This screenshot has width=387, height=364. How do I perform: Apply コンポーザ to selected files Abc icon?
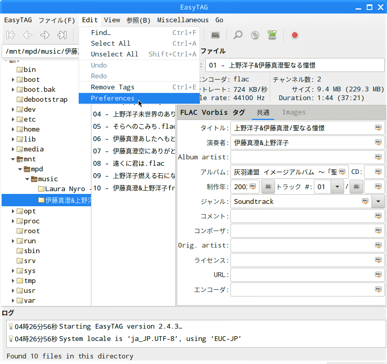coord(378,230)
